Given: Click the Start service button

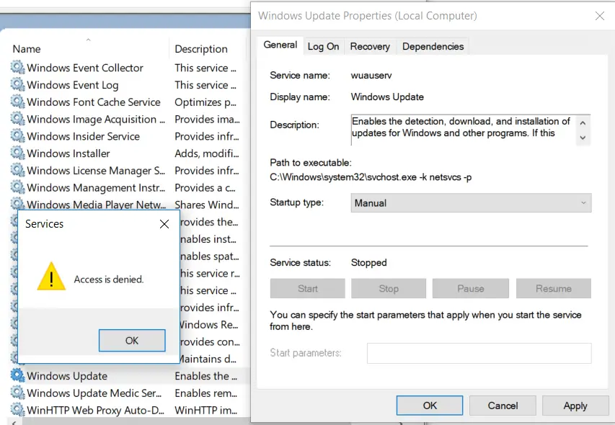Looking at the screenshot, I should point(307,289).
